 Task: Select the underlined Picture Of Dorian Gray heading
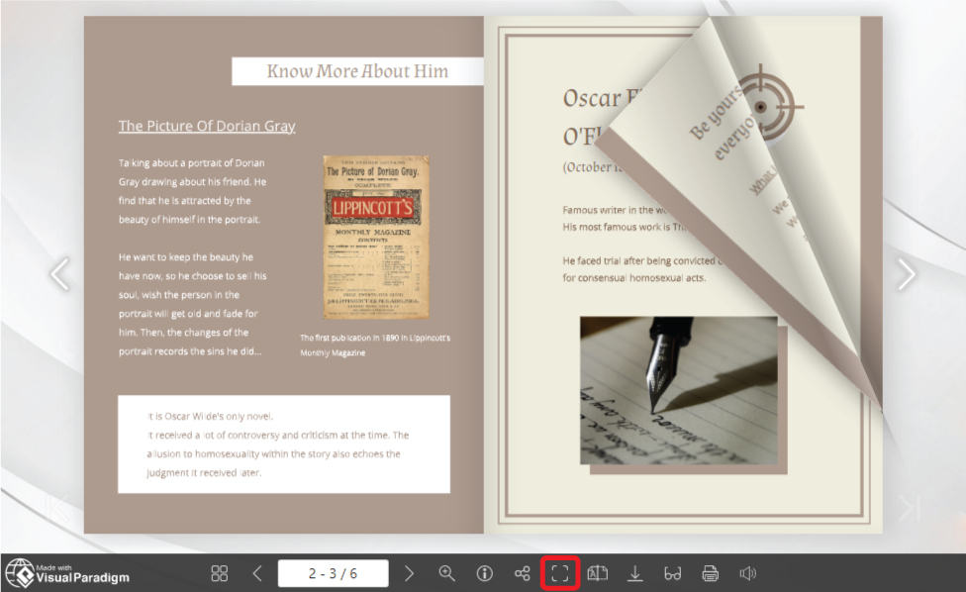(x=207, y=126)
